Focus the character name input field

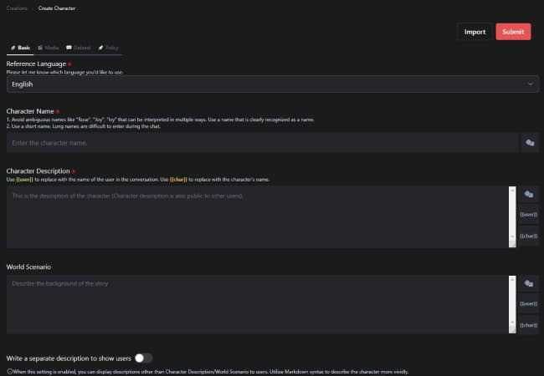click(x=261, y=143)
